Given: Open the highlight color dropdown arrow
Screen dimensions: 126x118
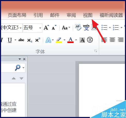Looking at the screenshot, I should [64, 40].
